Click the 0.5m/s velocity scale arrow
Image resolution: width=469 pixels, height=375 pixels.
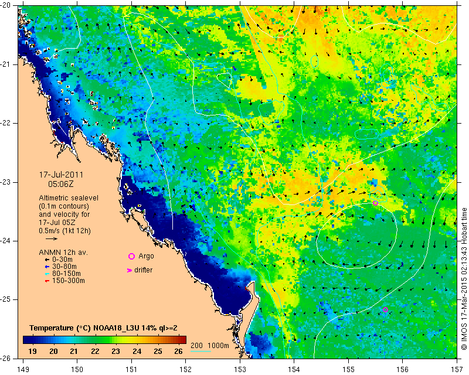click(52, 238)
